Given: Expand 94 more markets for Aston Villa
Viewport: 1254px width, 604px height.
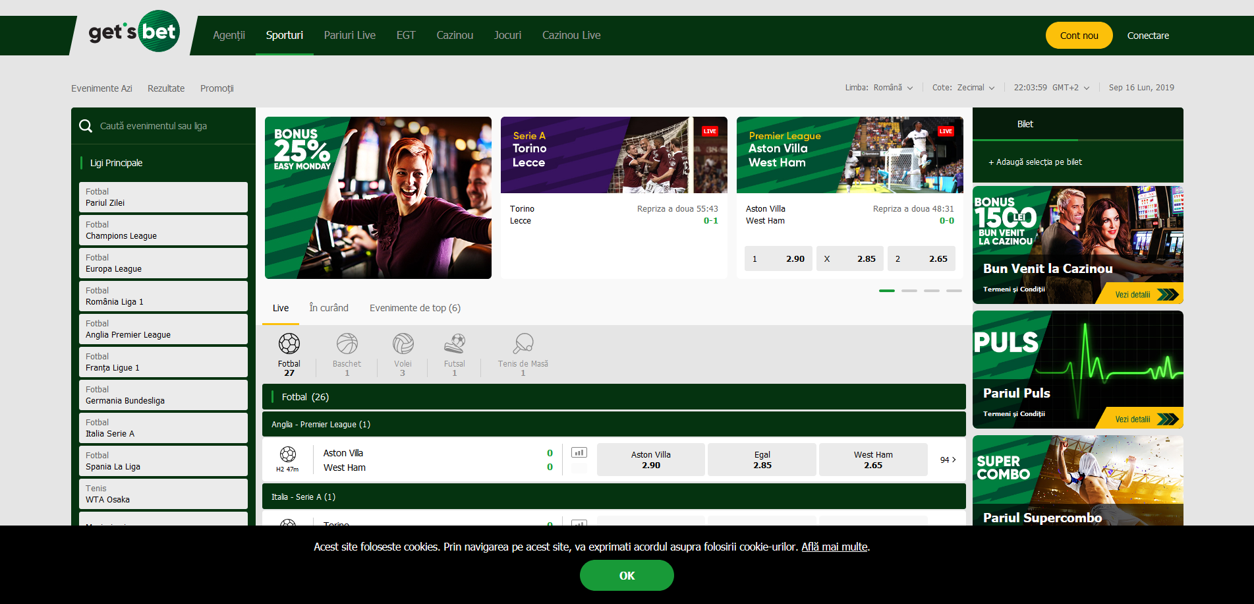Looking at the screenshot, I should tap(948, 460).
